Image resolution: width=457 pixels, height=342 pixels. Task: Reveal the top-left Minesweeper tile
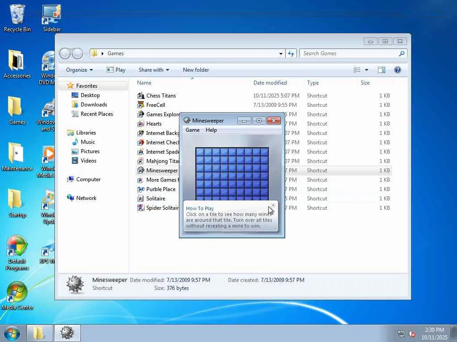pyautogui.click(x=200, y=152)
